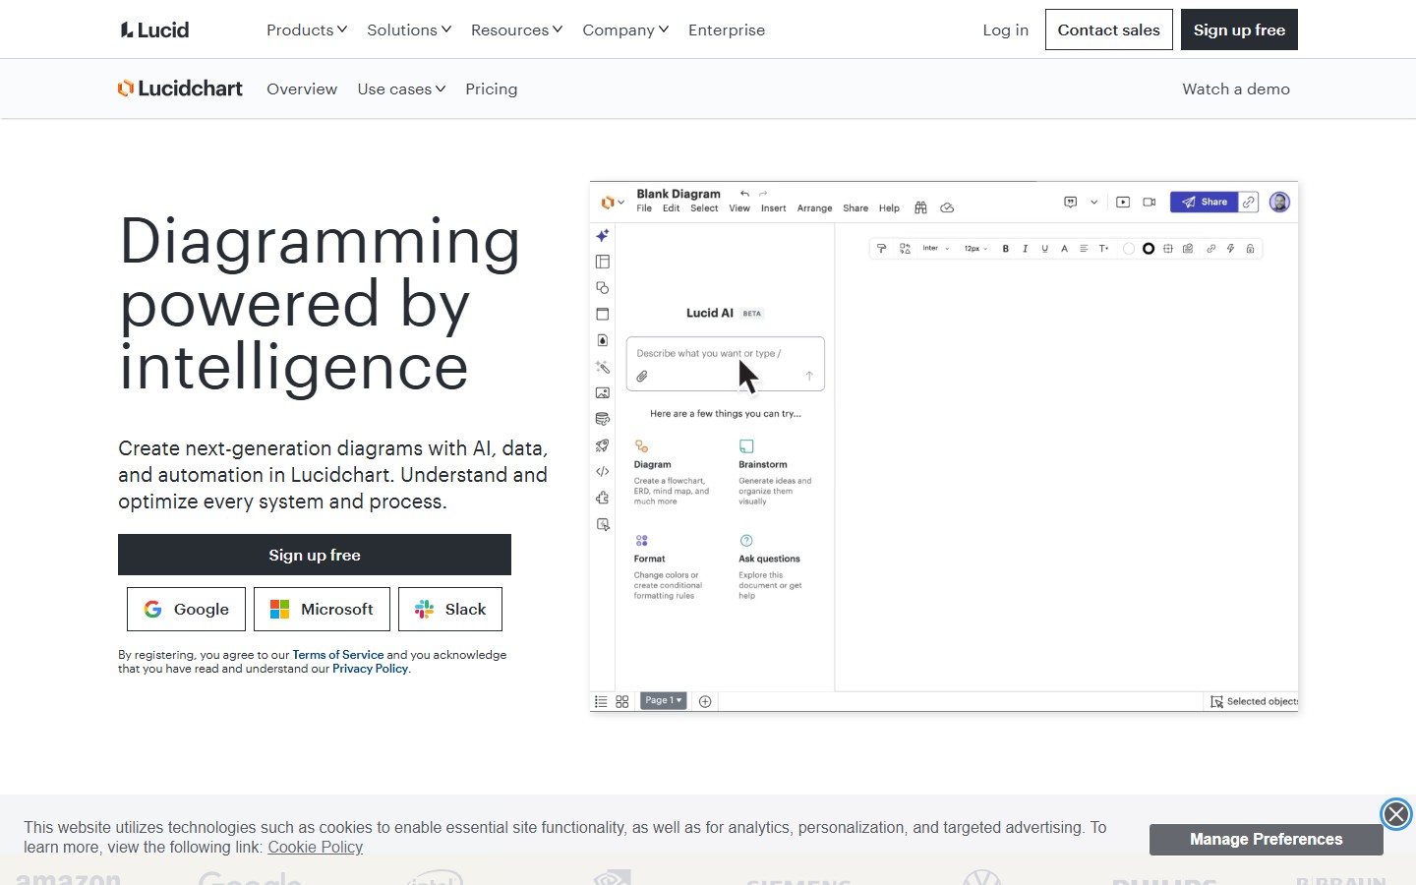Click the link icon in the formatting toolbar
Image resolution: width=1416 pixels, height=885 pixels.
pos(1210,249)
